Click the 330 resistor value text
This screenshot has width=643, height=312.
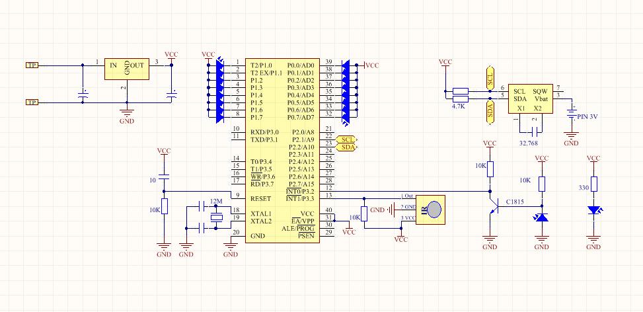pos(584,187)
